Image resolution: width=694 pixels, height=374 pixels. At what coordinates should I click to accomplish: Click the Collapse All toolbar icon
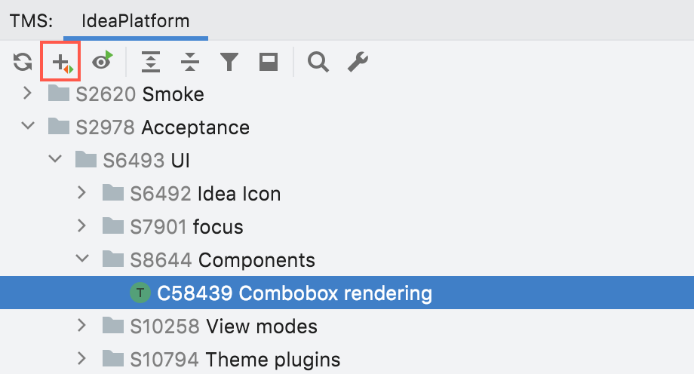(x=191, y=63)
